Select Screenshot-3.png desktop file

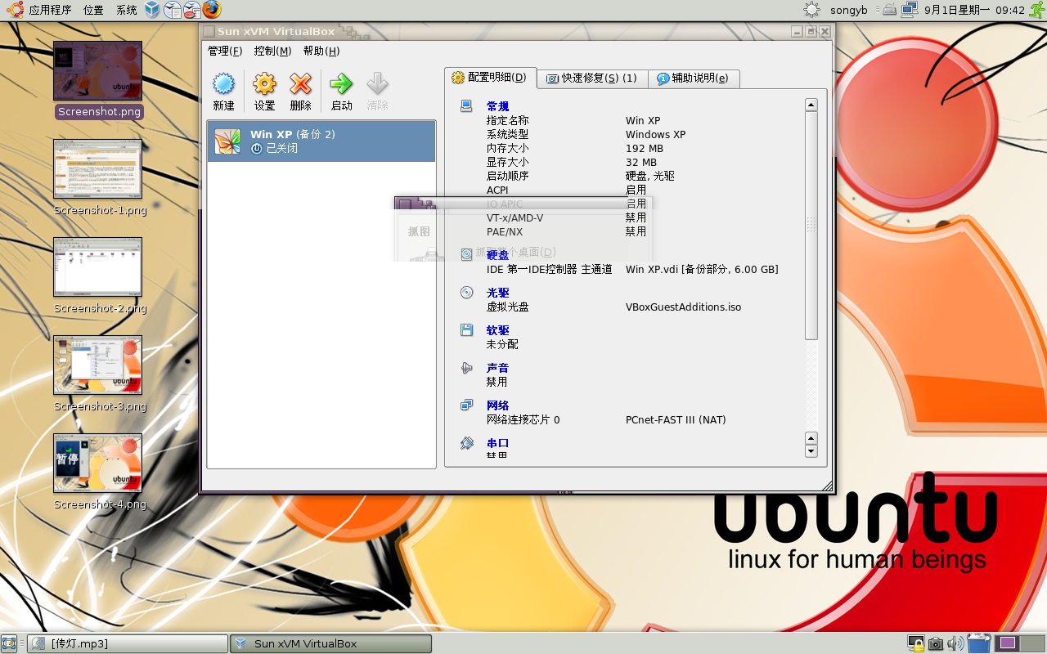[100, 374]
